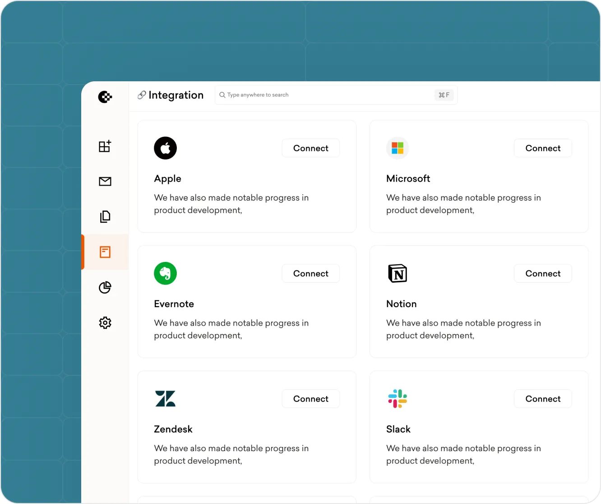Viewport: 601px width, 504px height.
Task: Focus the 'Type anywhere to search' field
Action: 336,95
